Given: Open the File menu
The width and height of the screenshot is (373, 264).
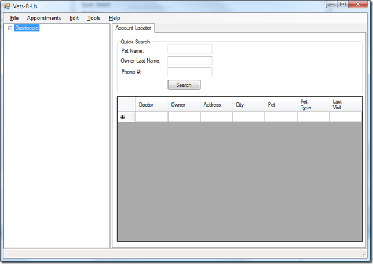Looking at the screenshot, I should pos(14,18).
